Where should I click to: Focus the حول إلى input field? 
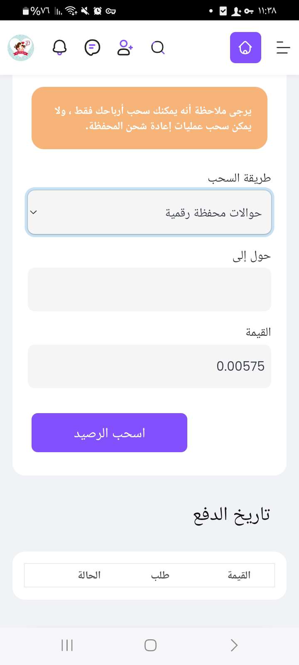(x=149, y=289)
